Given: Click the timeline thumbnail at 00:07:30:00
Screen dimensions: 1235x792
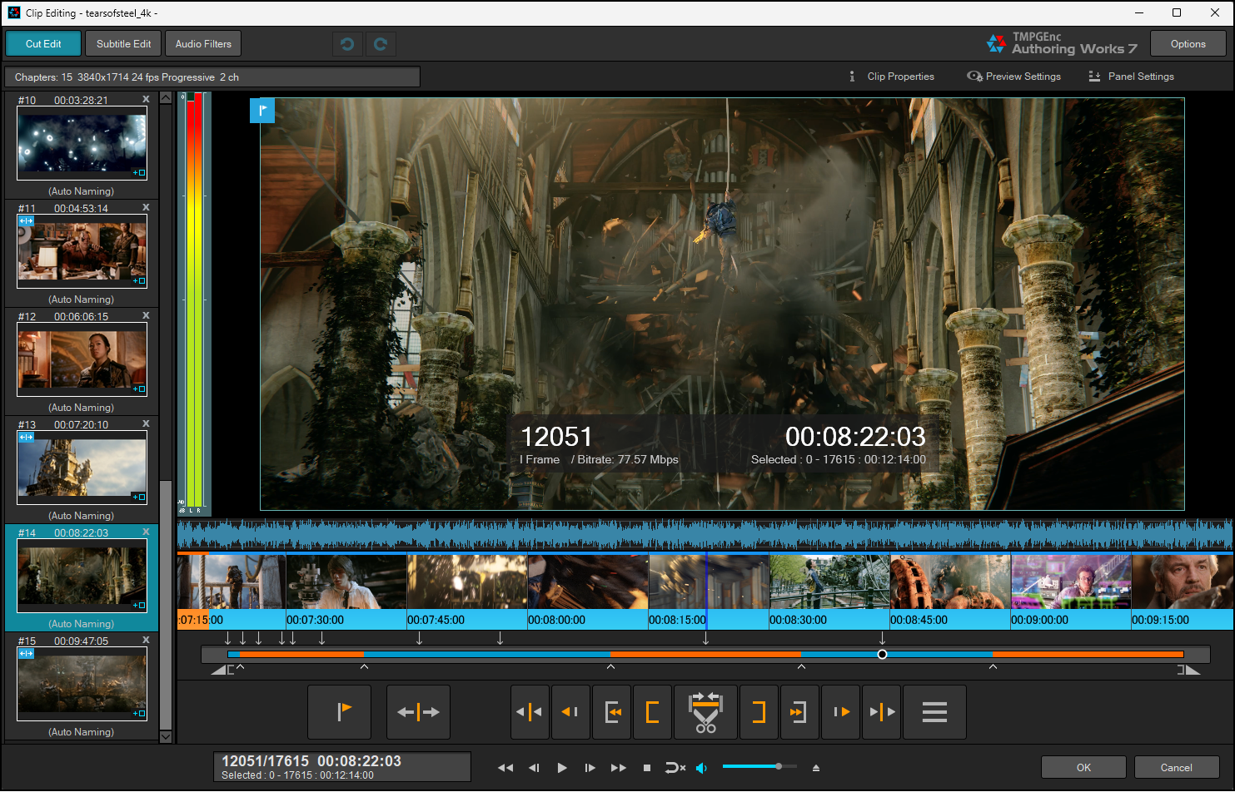Looking at the screenshot, I should [x=346, y=582].
